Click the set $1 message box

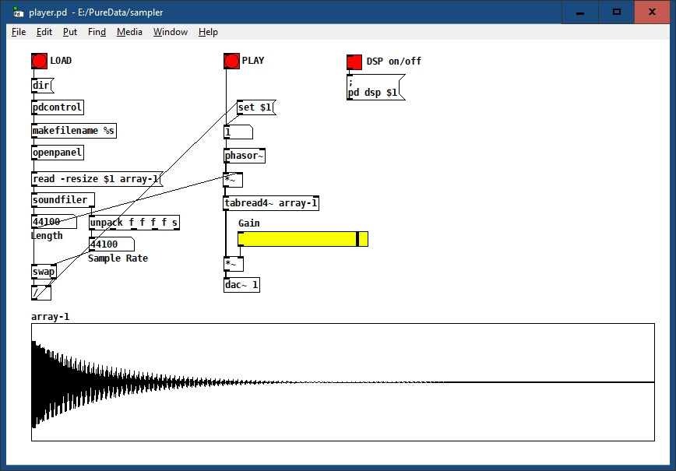256,107
